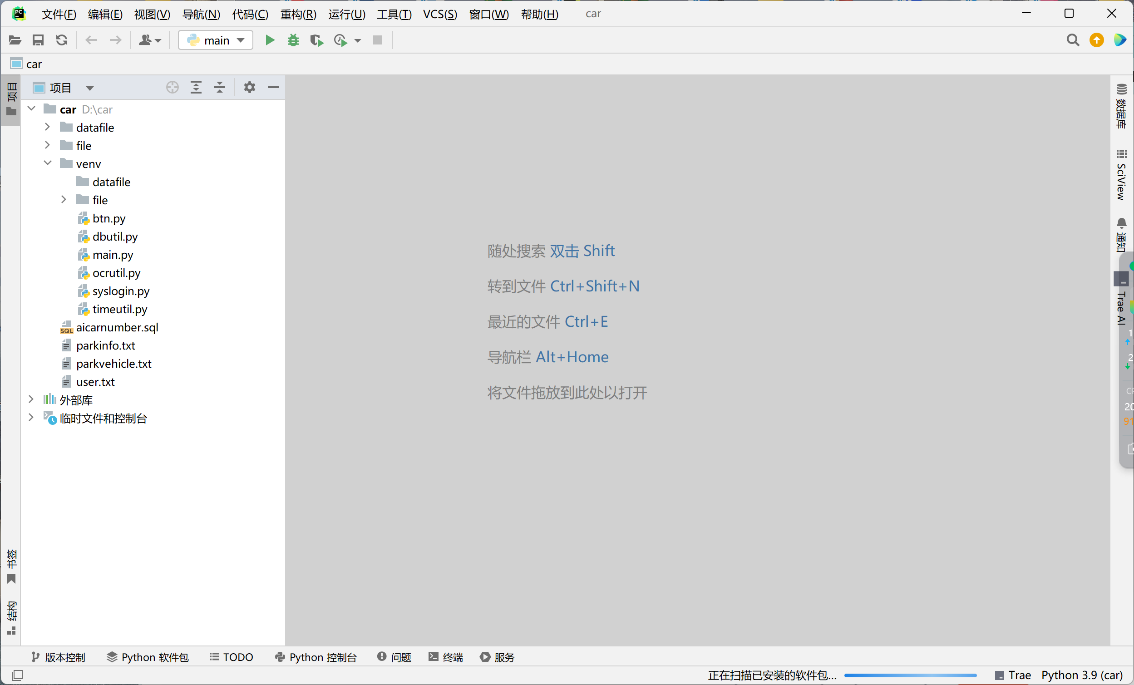Open the Terminal tab

tap(445, 657)
